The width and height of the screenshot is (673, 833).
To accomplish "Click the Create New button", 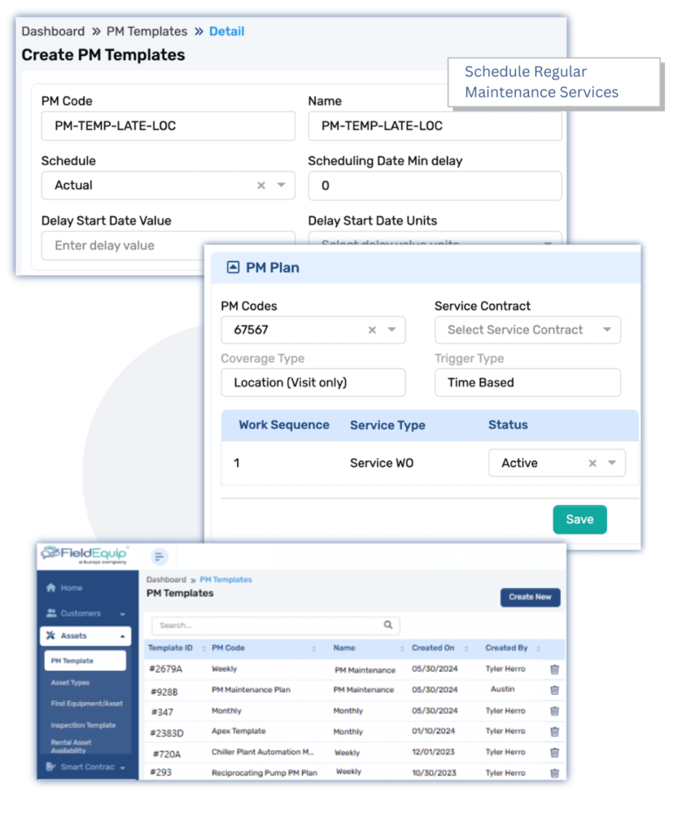I will 530,597.
